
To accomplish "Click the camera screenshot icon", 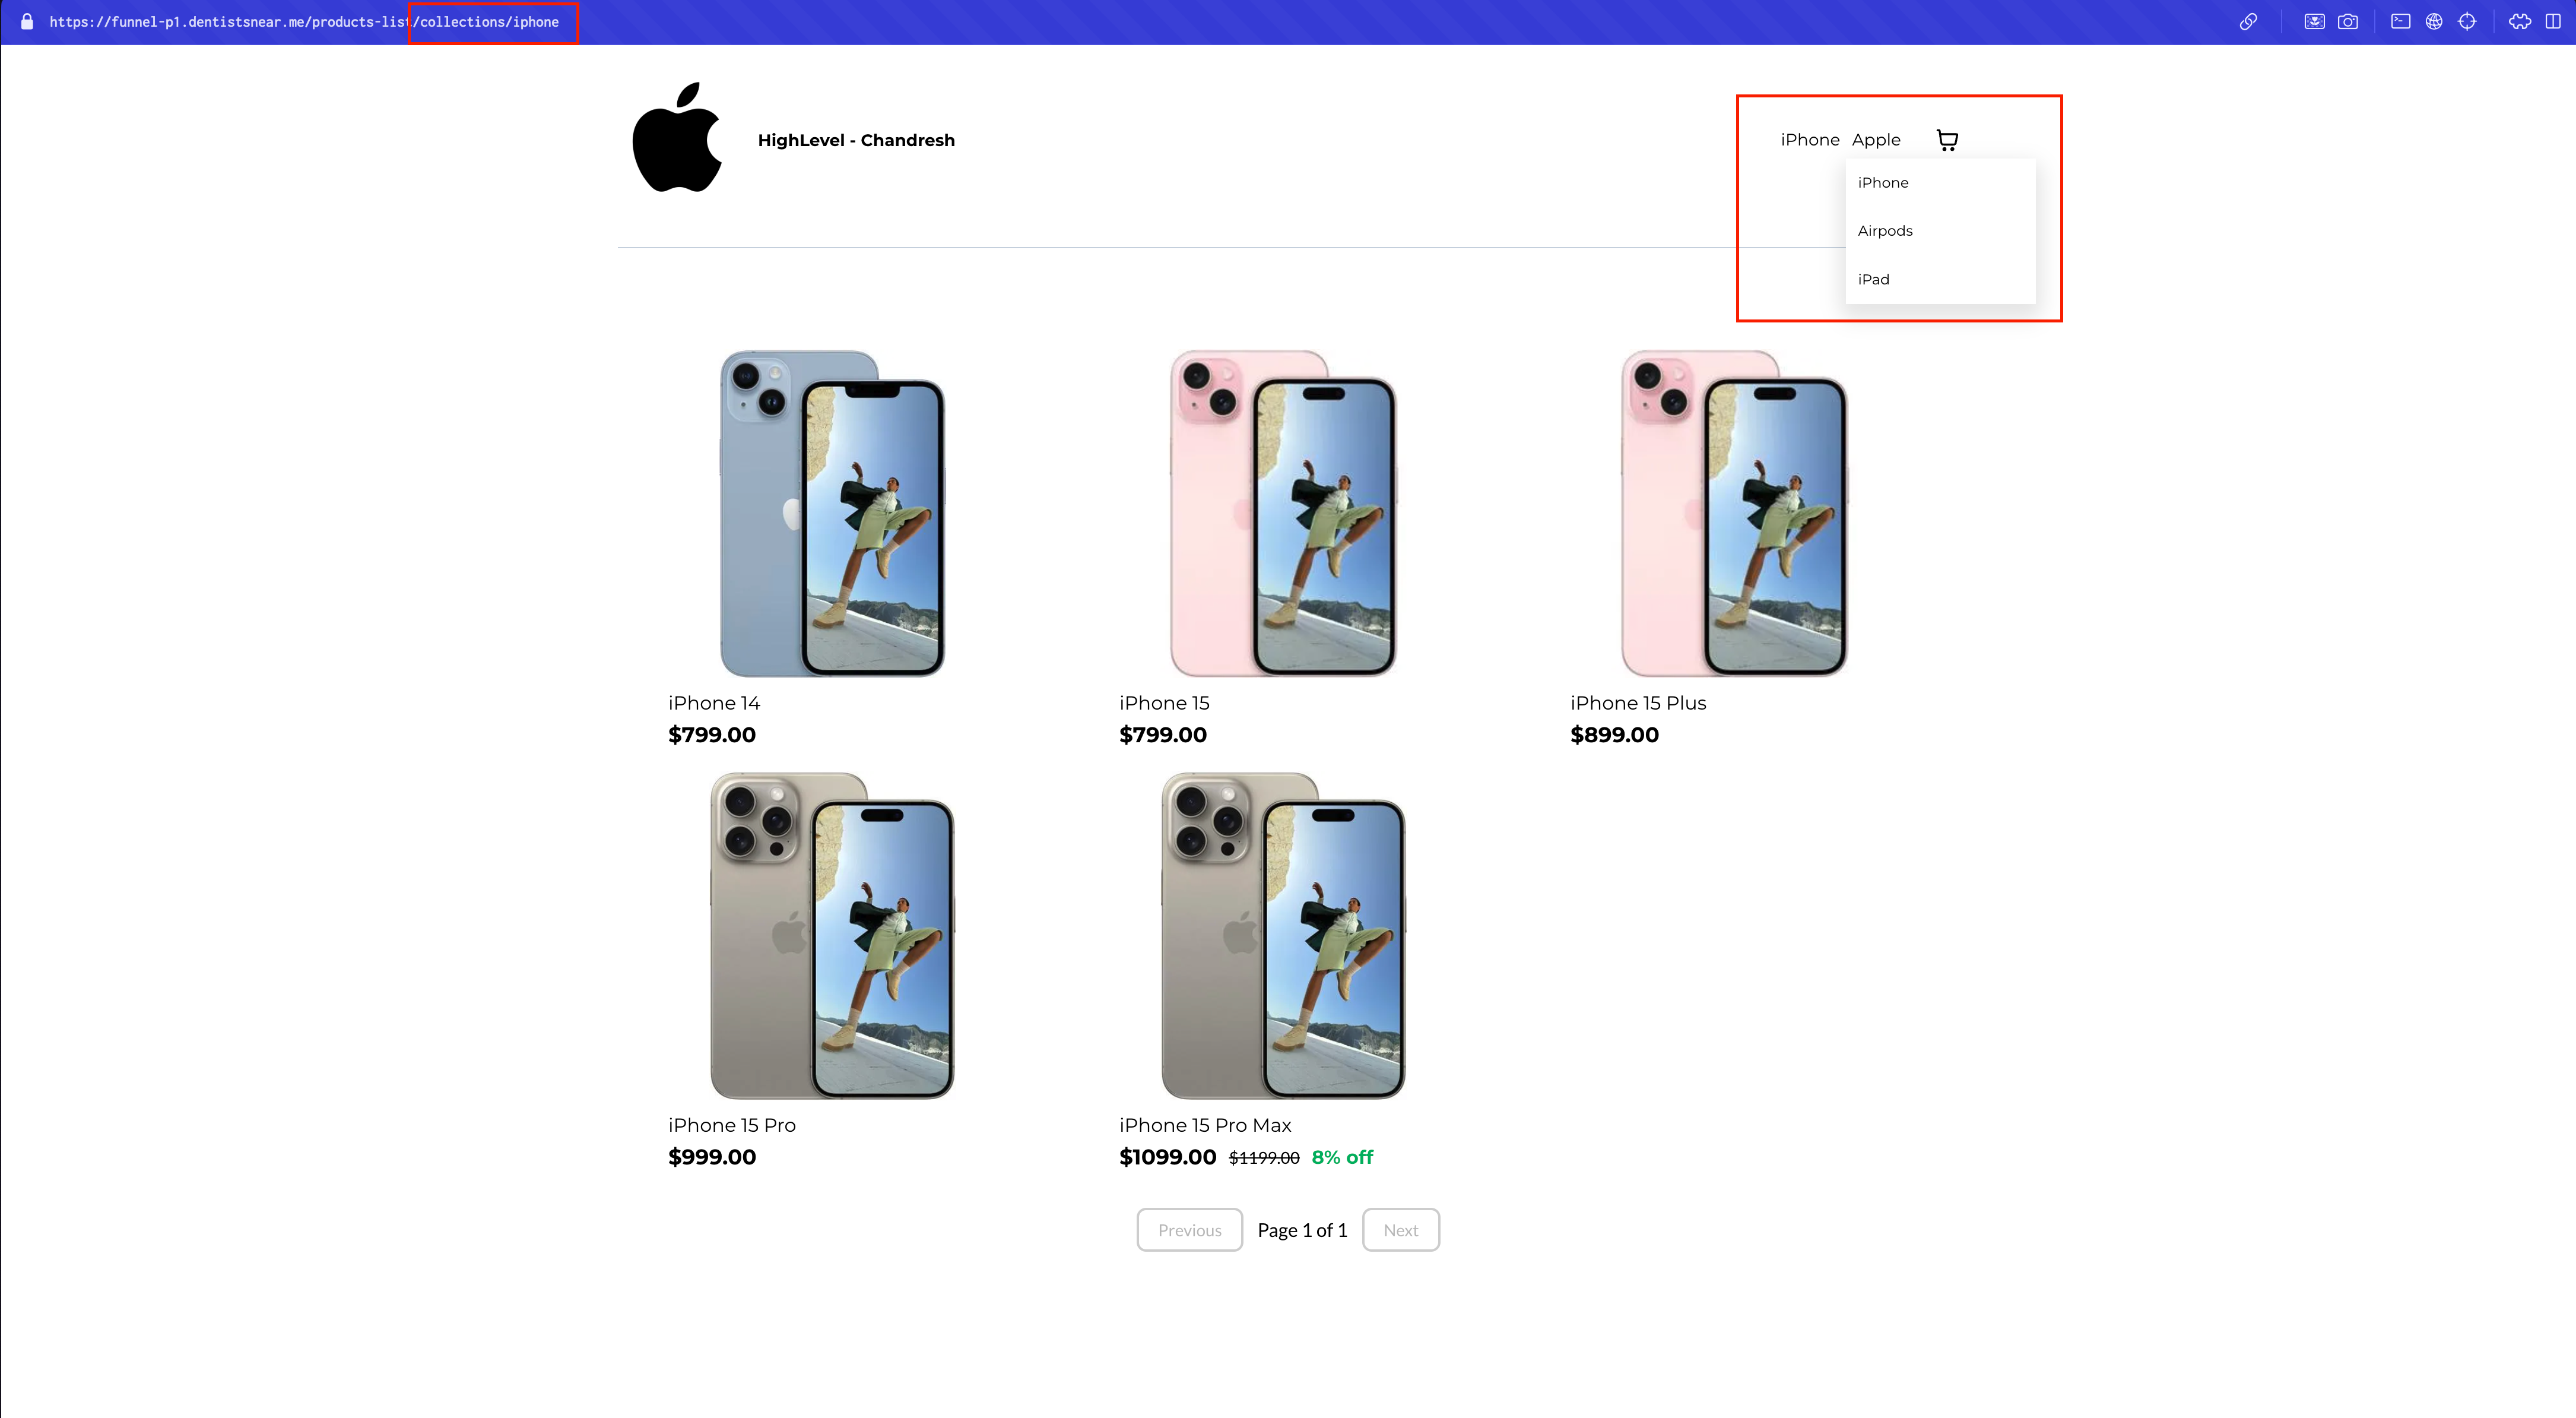I will (2347, 21).
